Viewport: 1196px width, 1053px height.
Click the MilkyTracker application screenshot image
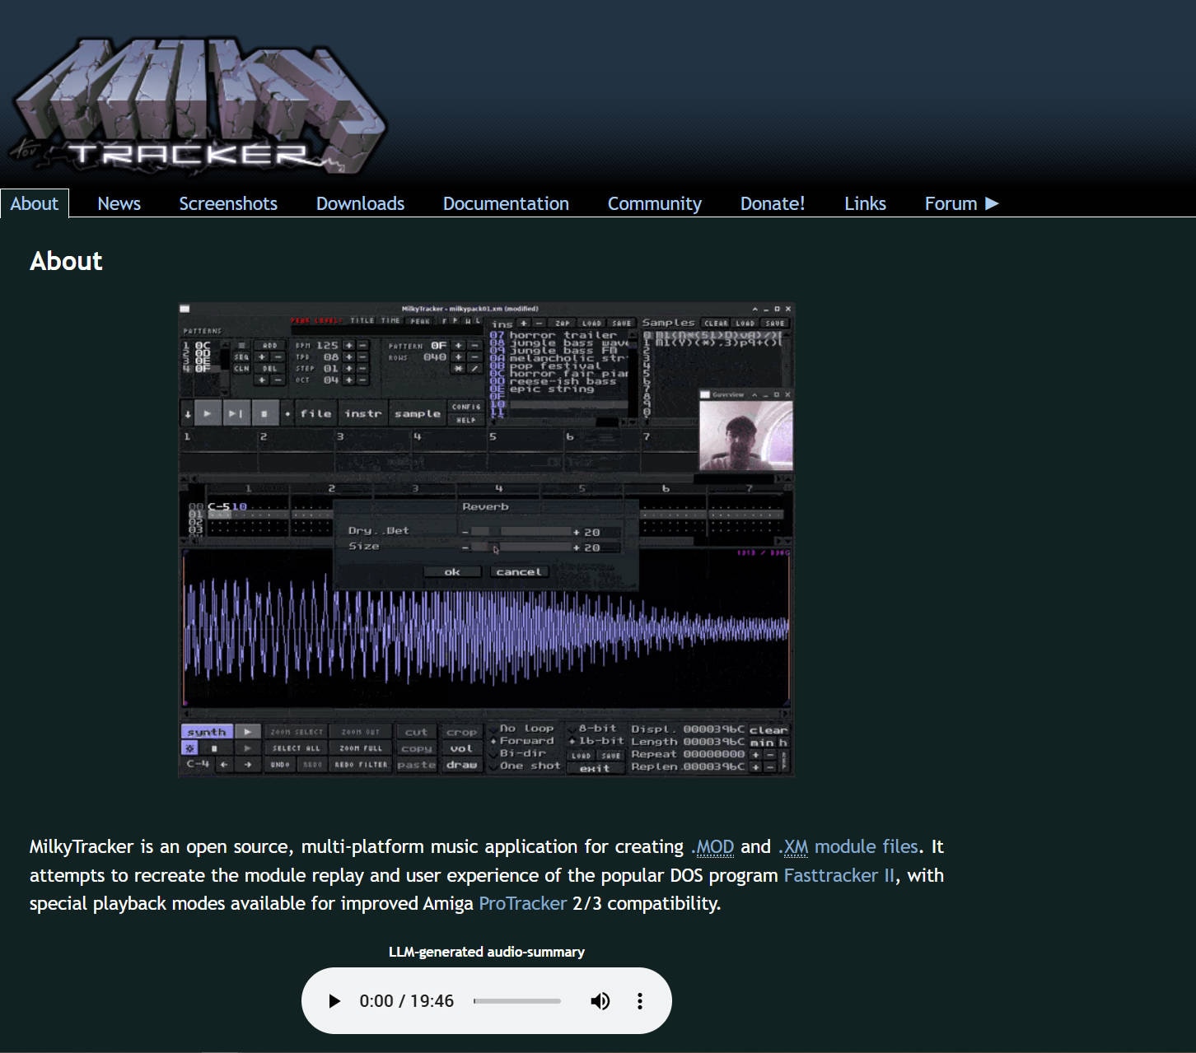(x=486, y=539)
